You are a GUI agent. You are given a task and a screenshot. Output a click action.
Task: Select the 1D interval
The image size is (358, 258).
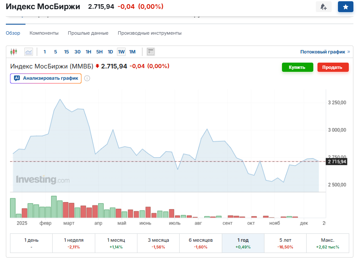[110, 52]
